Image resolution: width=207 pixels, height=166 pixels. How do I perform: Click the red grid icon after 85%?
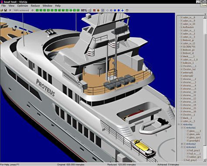pyautogui.click(x=94, y=10)
